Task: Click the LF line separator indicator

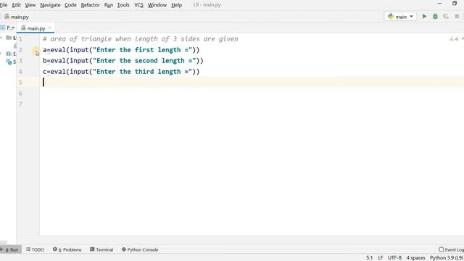Action: point(381,258)
